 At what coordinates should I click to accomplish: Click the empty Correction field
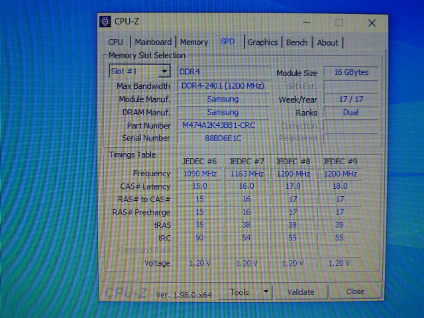pyautogui.click(x=351, y=126)
